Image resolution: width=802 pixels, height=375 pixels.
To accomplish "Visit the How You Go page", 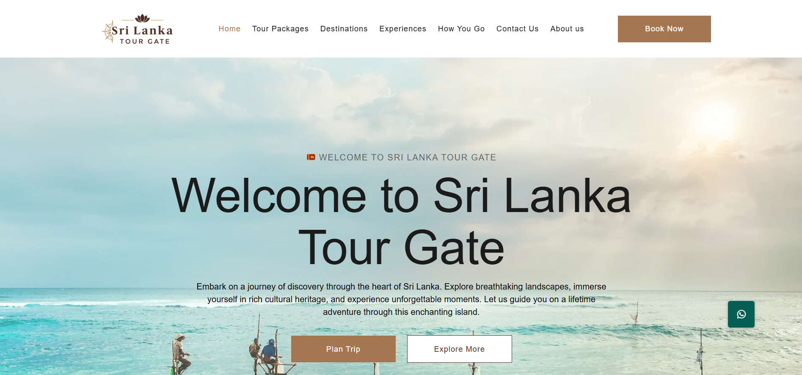I will 461,29.
